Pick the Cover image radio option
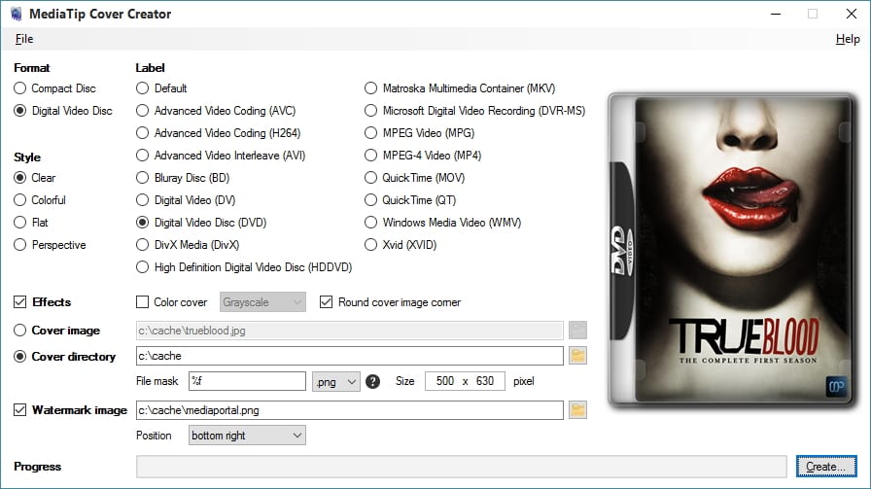The image size is (871, 489). tap(20, 331)
